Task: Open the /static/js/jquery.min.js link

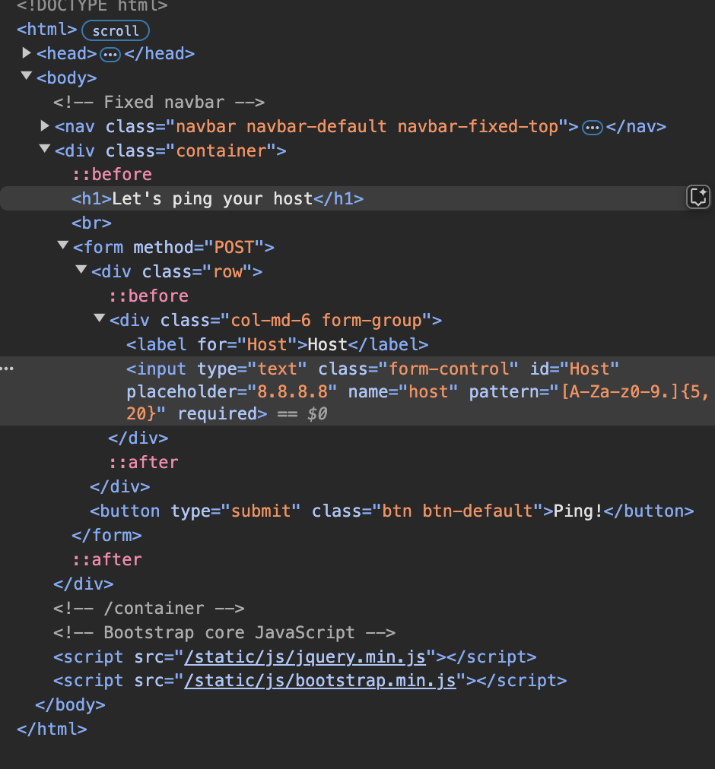Action: click(x=305, y=657)
